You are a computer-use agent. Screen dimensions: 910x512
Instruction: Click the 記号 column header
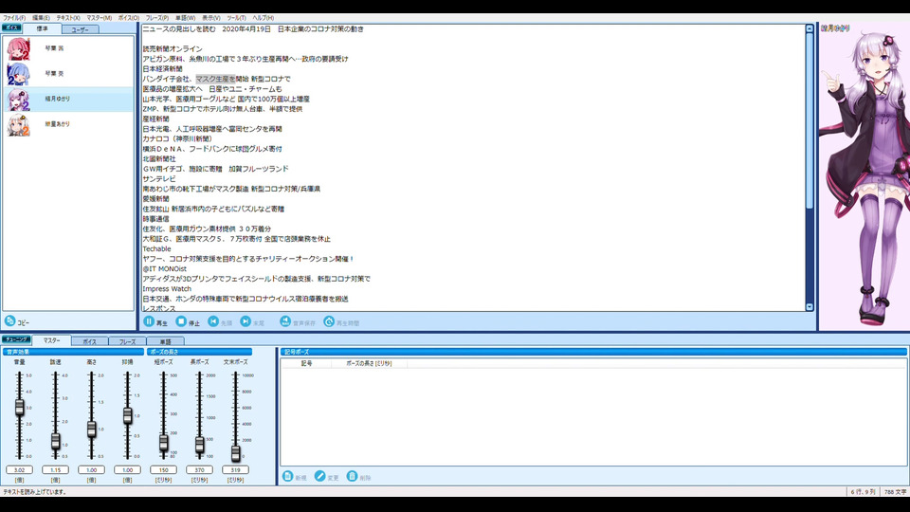click(x=306, y=363)
